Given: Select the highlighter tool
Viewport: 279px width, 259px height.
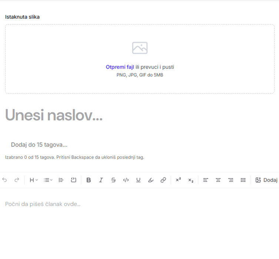Looking at the screenshot, I should pos(150,180).
